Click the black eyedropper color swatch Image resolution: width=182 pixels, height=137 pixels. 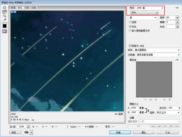5,26
